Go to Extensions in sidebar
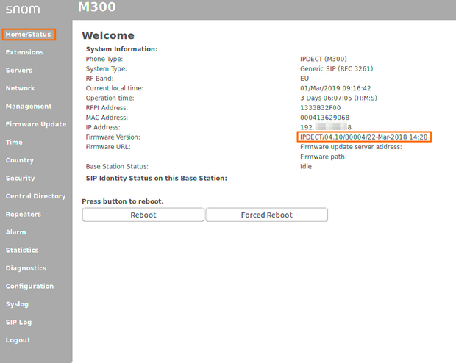The width and height of the screenshot is (456, 363). click(x=24, y=52)
